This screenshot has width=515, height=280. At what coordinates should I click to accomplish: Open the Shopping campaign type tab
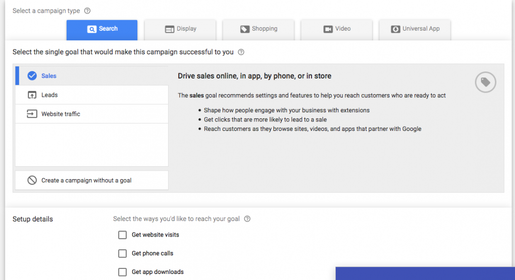[x=259, y=29]
